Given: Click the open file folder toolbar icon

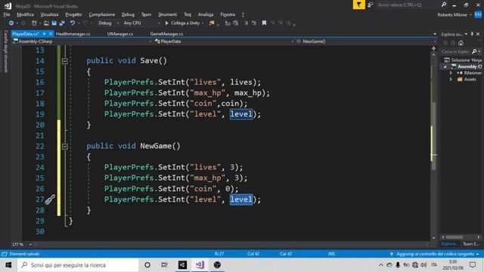Looking at the screenshot, I should pyautogui.click(x=46, y=23).
